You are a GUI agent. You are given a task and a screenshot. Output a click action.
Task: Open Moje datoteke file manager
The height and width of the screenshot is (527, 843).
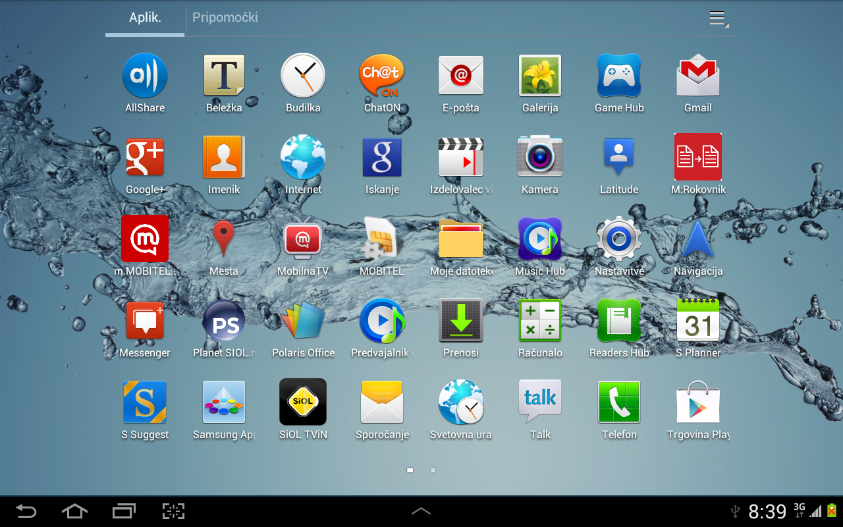pos(461,239)
